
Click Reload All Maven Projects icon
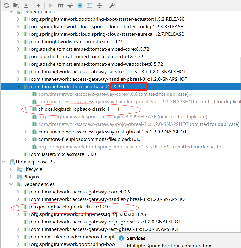point(7,5)
